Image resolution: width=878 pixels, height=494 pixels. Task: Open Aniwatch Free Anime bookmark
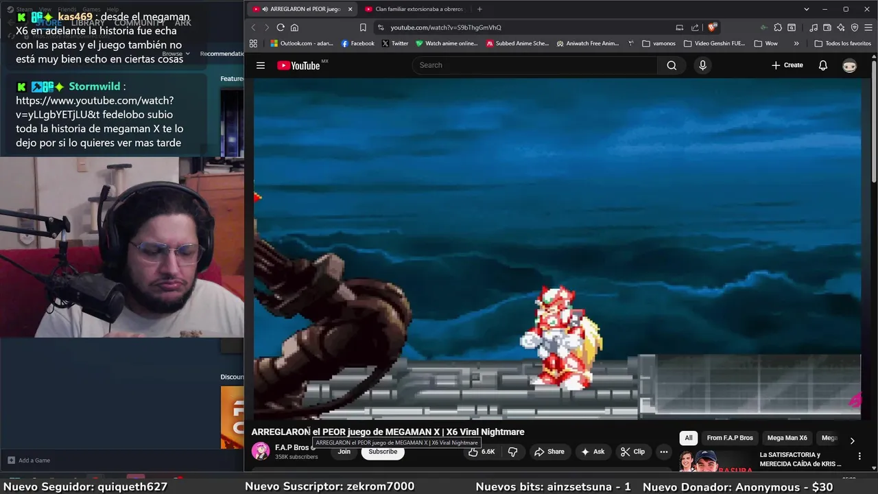[588, 43]
